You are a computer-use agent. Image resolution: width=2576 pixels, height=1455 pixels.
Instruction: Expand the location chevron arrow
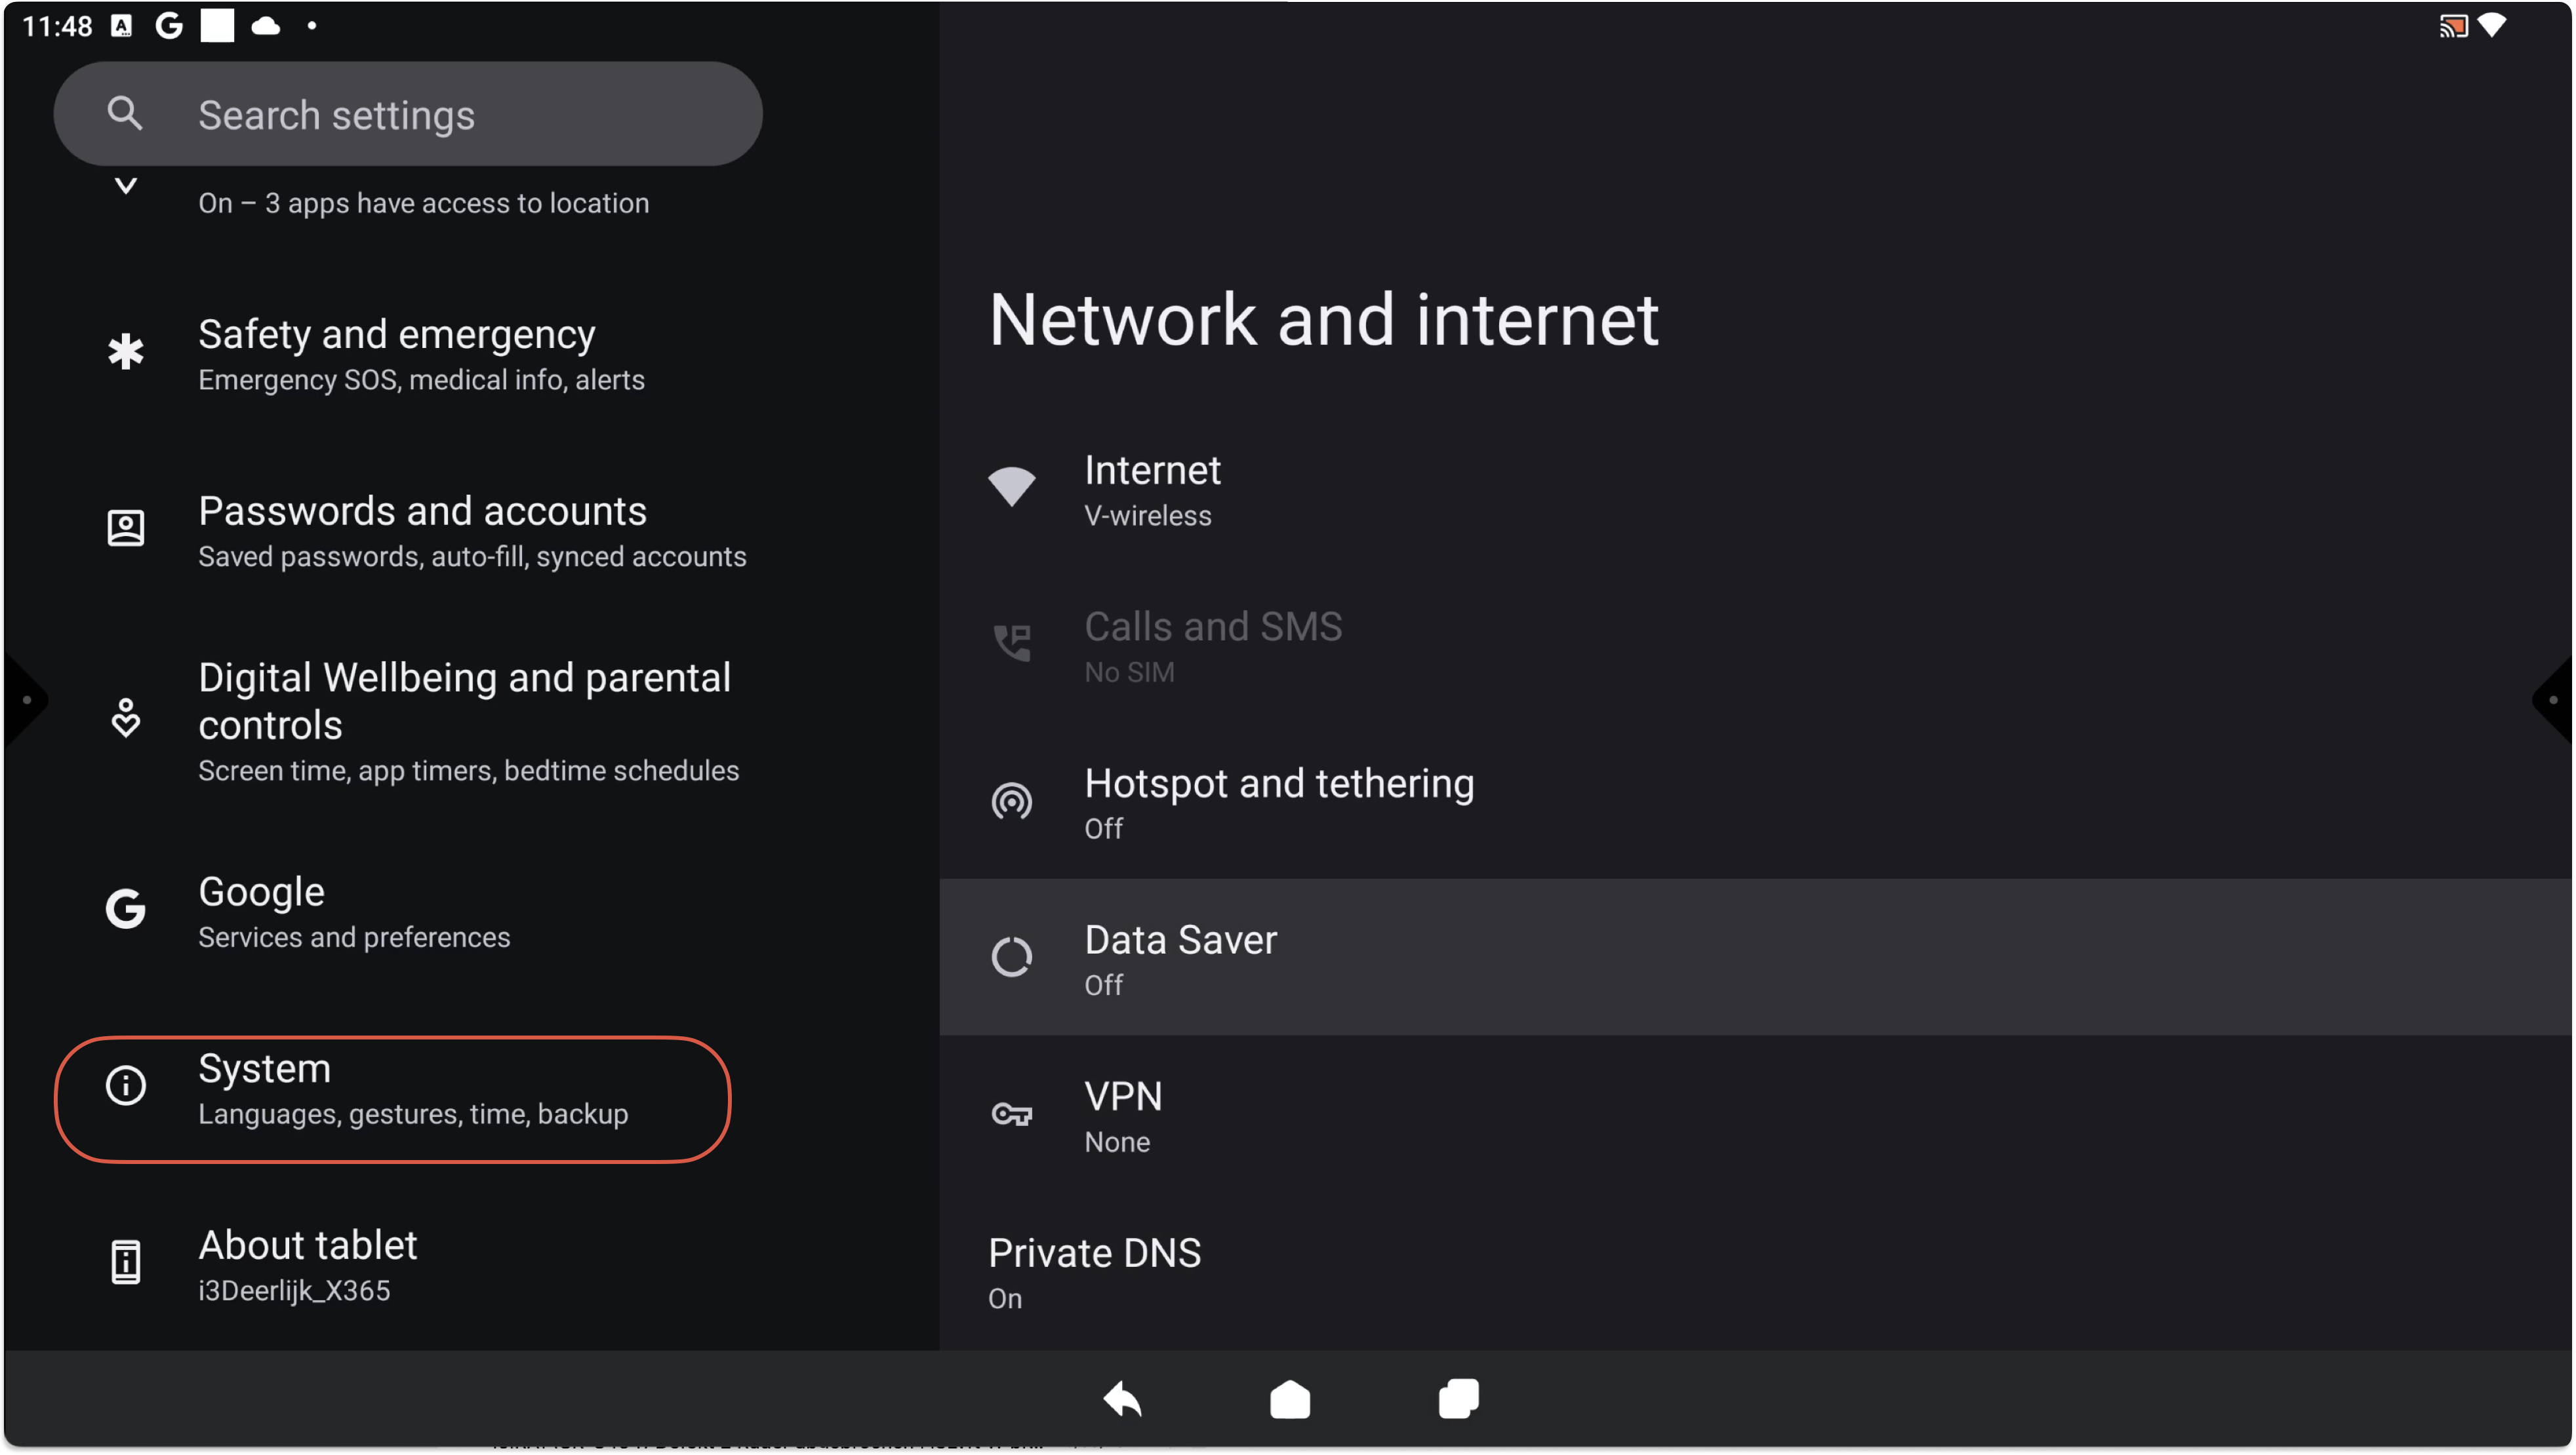126,186
